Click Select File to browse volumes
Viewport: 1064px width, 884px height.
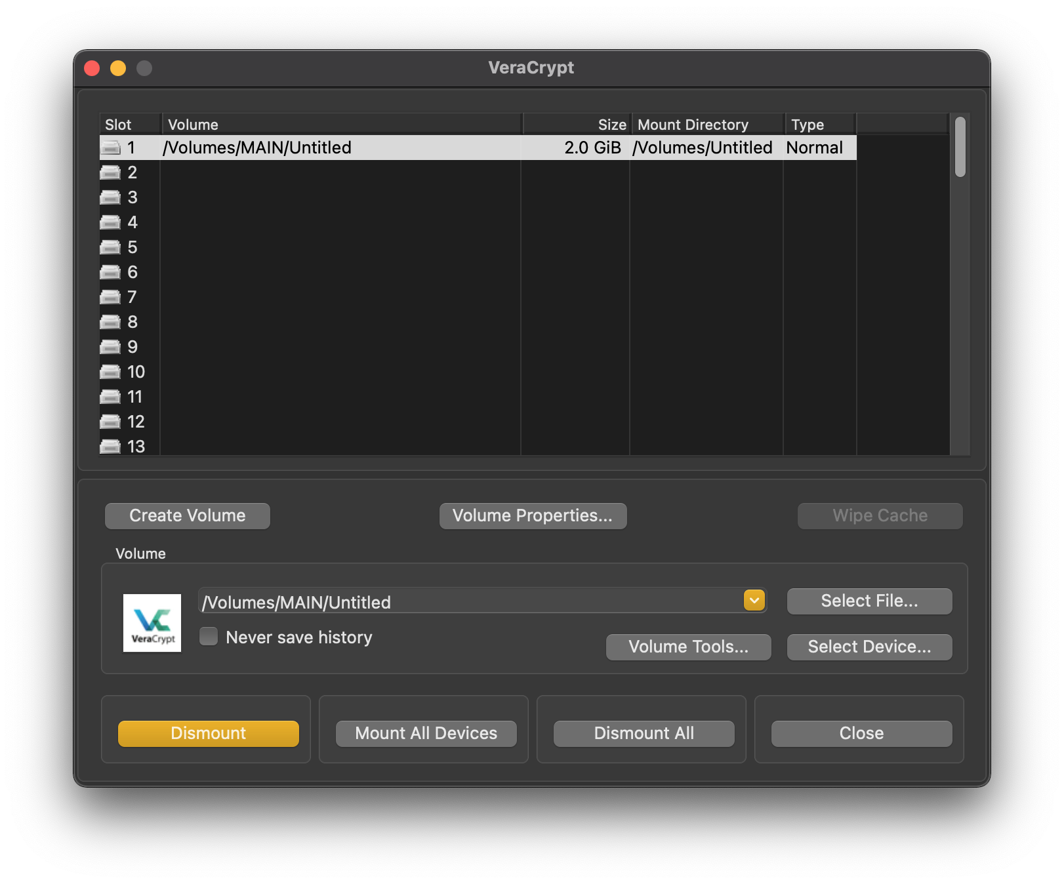(869, 601)
